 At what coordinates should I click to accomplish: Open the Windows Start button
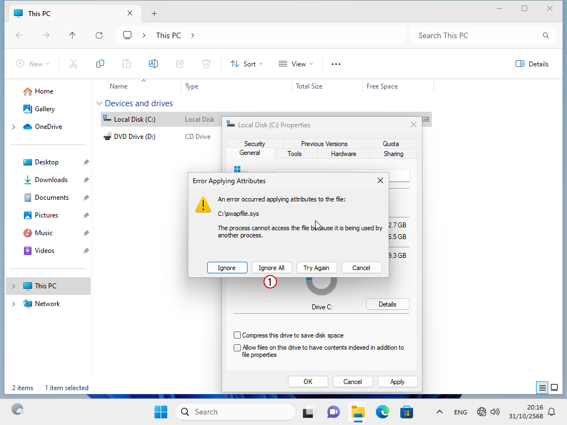161,412
